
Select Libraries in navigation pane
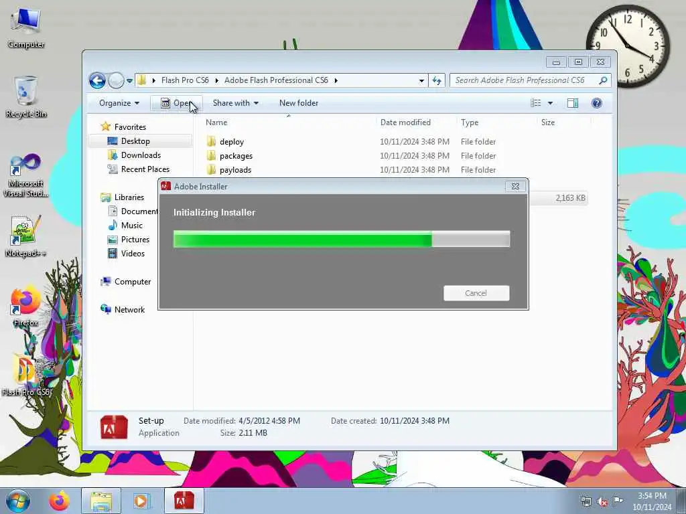pos(129,197)
